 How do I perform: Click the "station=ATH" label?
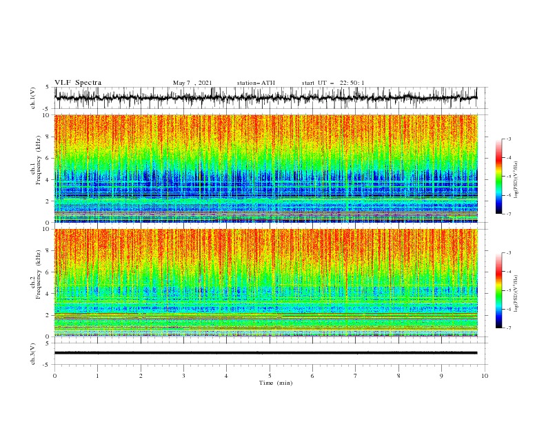point(256,83)
